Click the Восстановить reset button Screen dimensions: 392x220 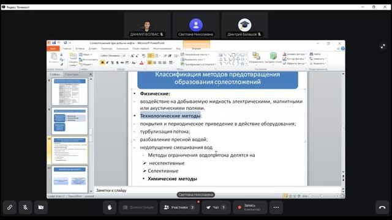pos(88,60)
